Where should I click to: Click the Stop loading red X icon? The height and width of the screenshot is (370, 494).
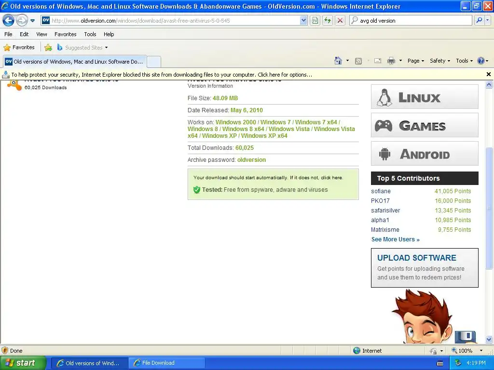[x=340, y=20]
